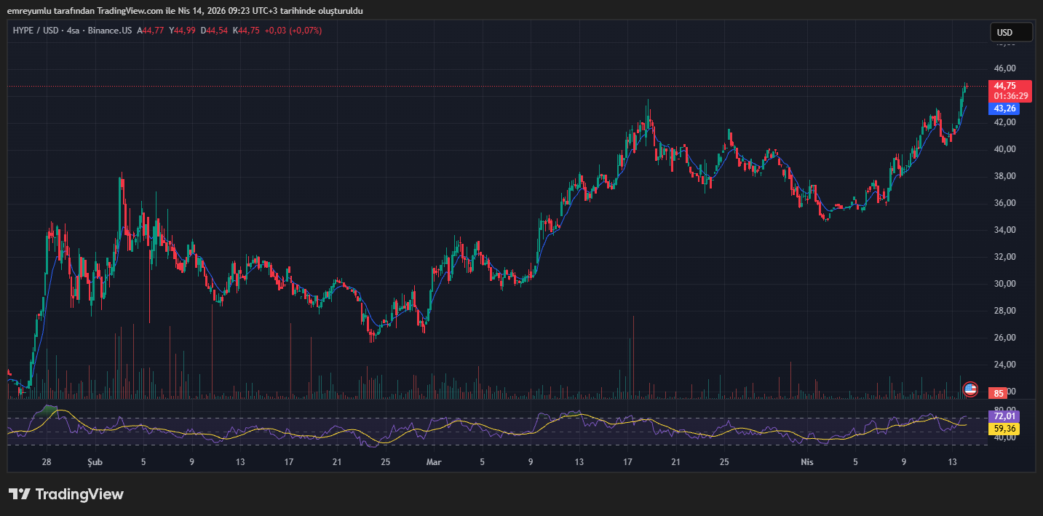Viewport: 1043px width, 516px height.
Task: Click the 4sa timeframe label
Action: click(74, 31)
